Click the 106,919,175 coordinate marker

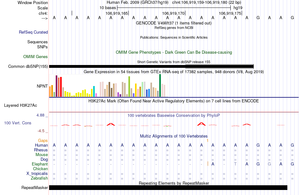click(230, 13)
